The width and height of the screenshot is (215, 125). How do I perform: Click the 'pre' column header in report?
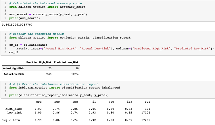39,102
